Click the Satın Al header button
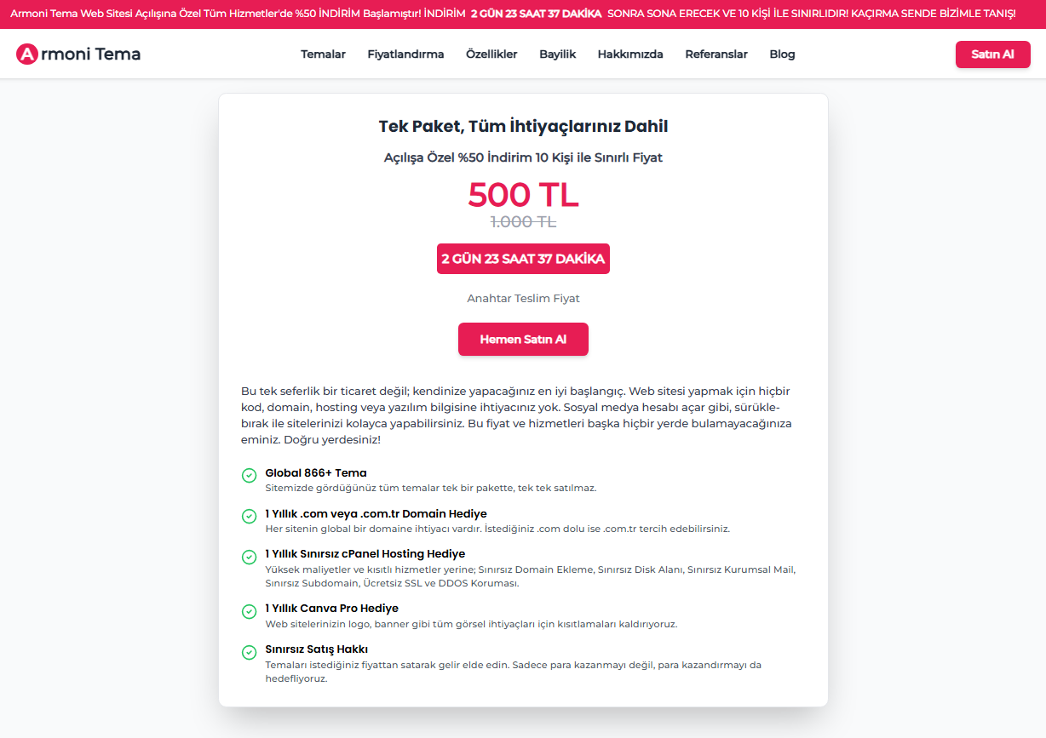The image size is (1046, 738). coord(993,54)
